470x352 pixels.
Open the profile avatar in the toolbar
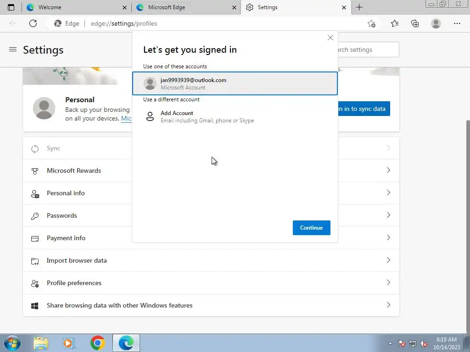(x=436, y=23)
